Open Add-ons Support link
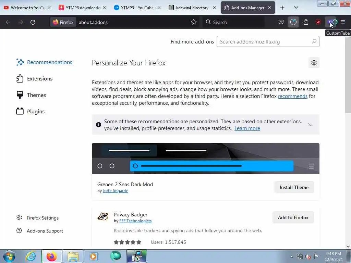This screenshot has width=351, height=263. point(40,231)
